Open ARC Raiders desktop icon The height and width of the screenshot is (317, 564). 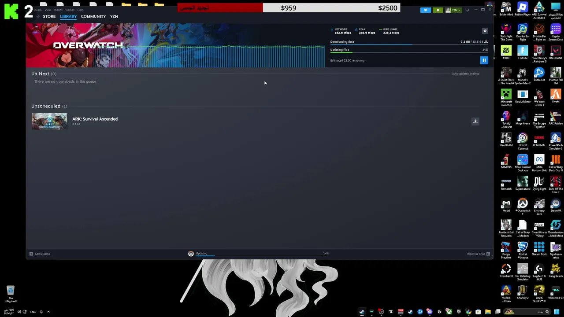point(556,118)
